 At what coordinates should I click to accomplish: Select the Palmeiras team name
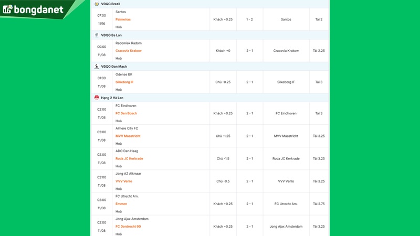123,19
